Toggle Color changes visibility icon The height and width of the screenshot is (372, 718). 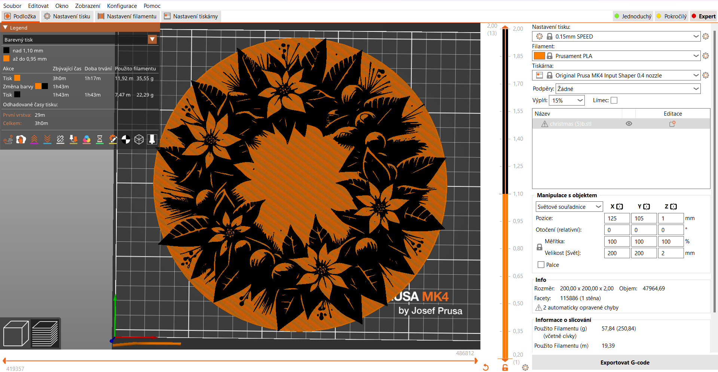[86, 140]
